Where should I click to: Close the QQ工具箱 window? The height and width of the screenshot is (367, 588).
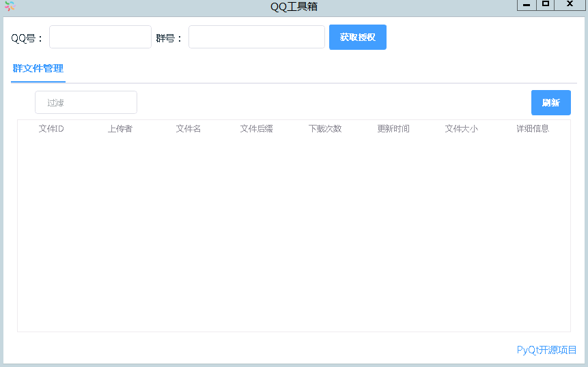tap(570, 5)
